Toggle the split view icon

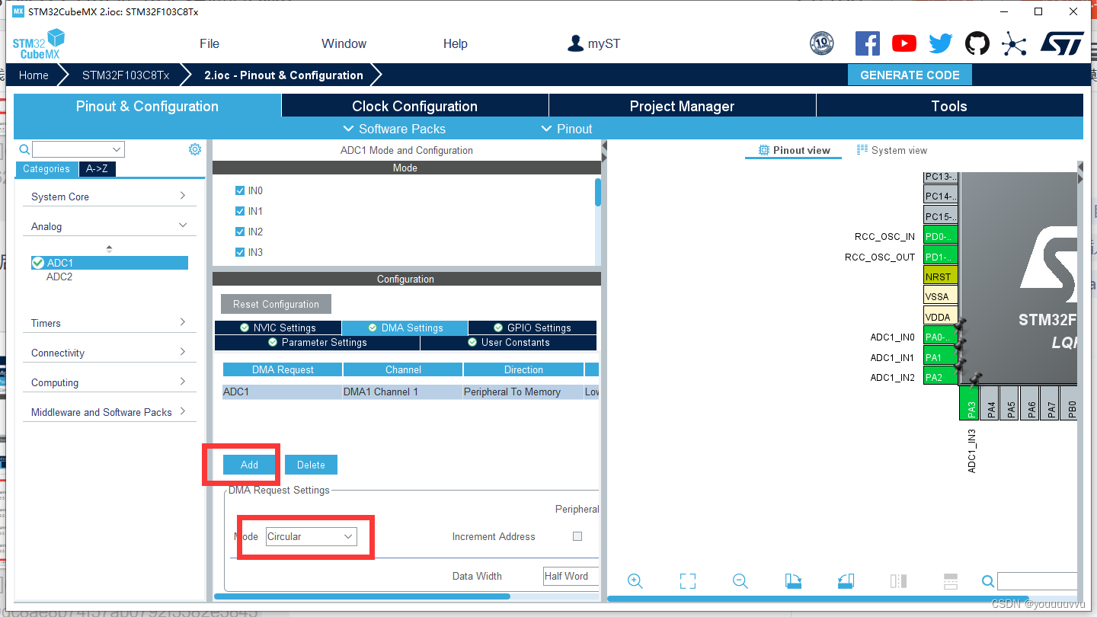(898, 581)
